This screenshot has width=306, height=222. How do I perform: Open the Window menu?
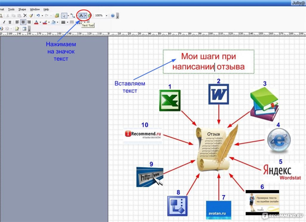pos(35,9)
